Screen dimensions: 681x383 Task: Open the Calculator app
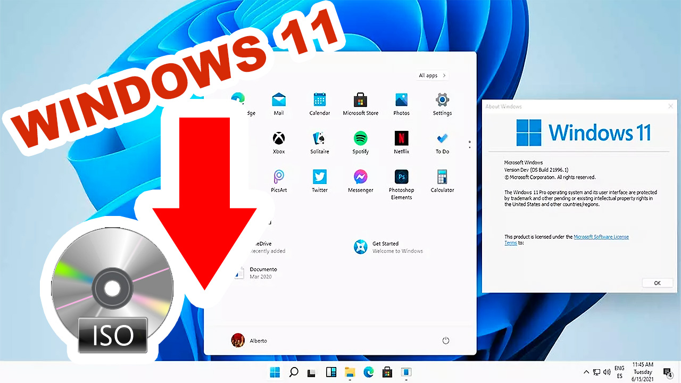coord(442,181)
